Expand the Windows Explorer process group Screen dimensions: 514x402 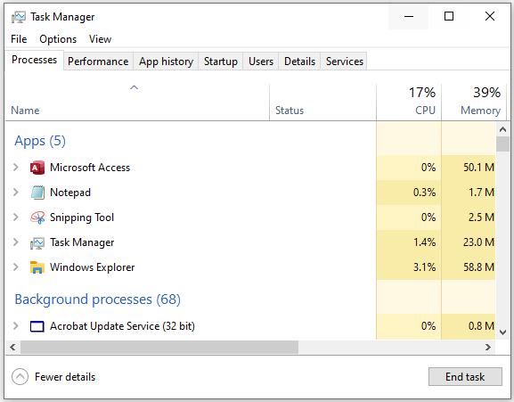pos(15,267)
